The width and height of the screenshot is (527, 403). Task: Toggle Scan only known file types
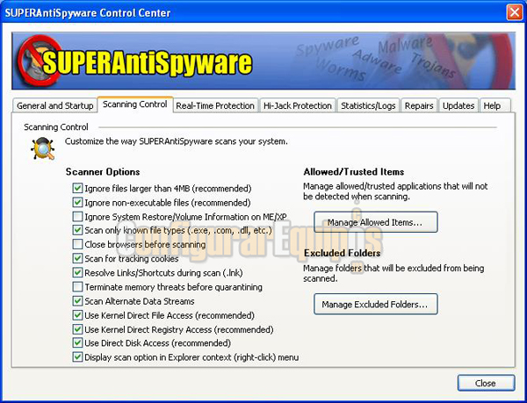click(x=77, y=230)
